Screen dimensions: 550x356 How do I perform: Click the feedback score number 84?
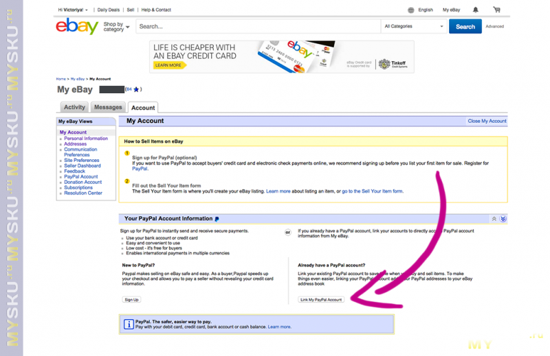(129, 89)
